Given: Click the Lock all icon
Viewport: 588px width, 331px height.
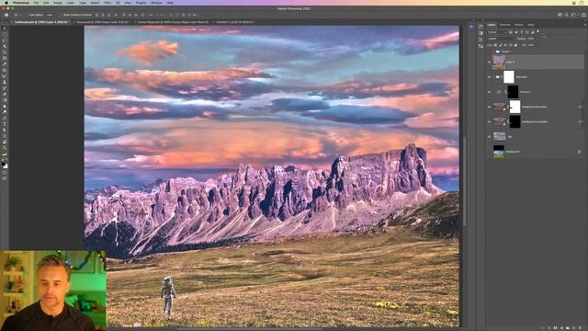Looking at the screenshot, I should point(515,45).
